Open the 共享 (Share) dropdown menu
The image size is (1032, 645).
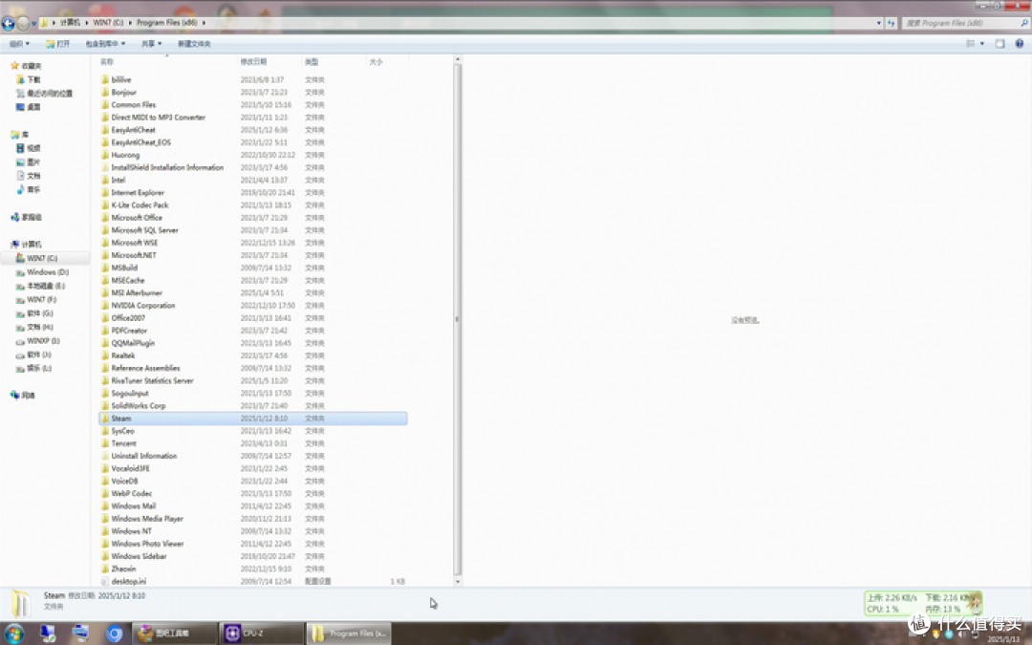(151, 44)
